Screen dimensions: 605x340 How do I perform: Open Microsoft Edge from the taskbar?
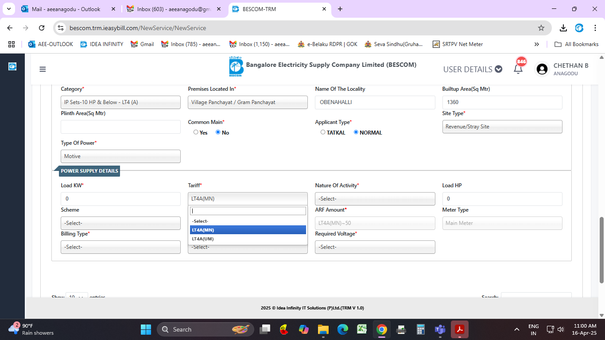coord(343,329)
